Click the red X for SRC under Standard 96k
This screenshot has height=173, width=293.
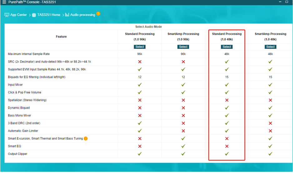[140, 62]
